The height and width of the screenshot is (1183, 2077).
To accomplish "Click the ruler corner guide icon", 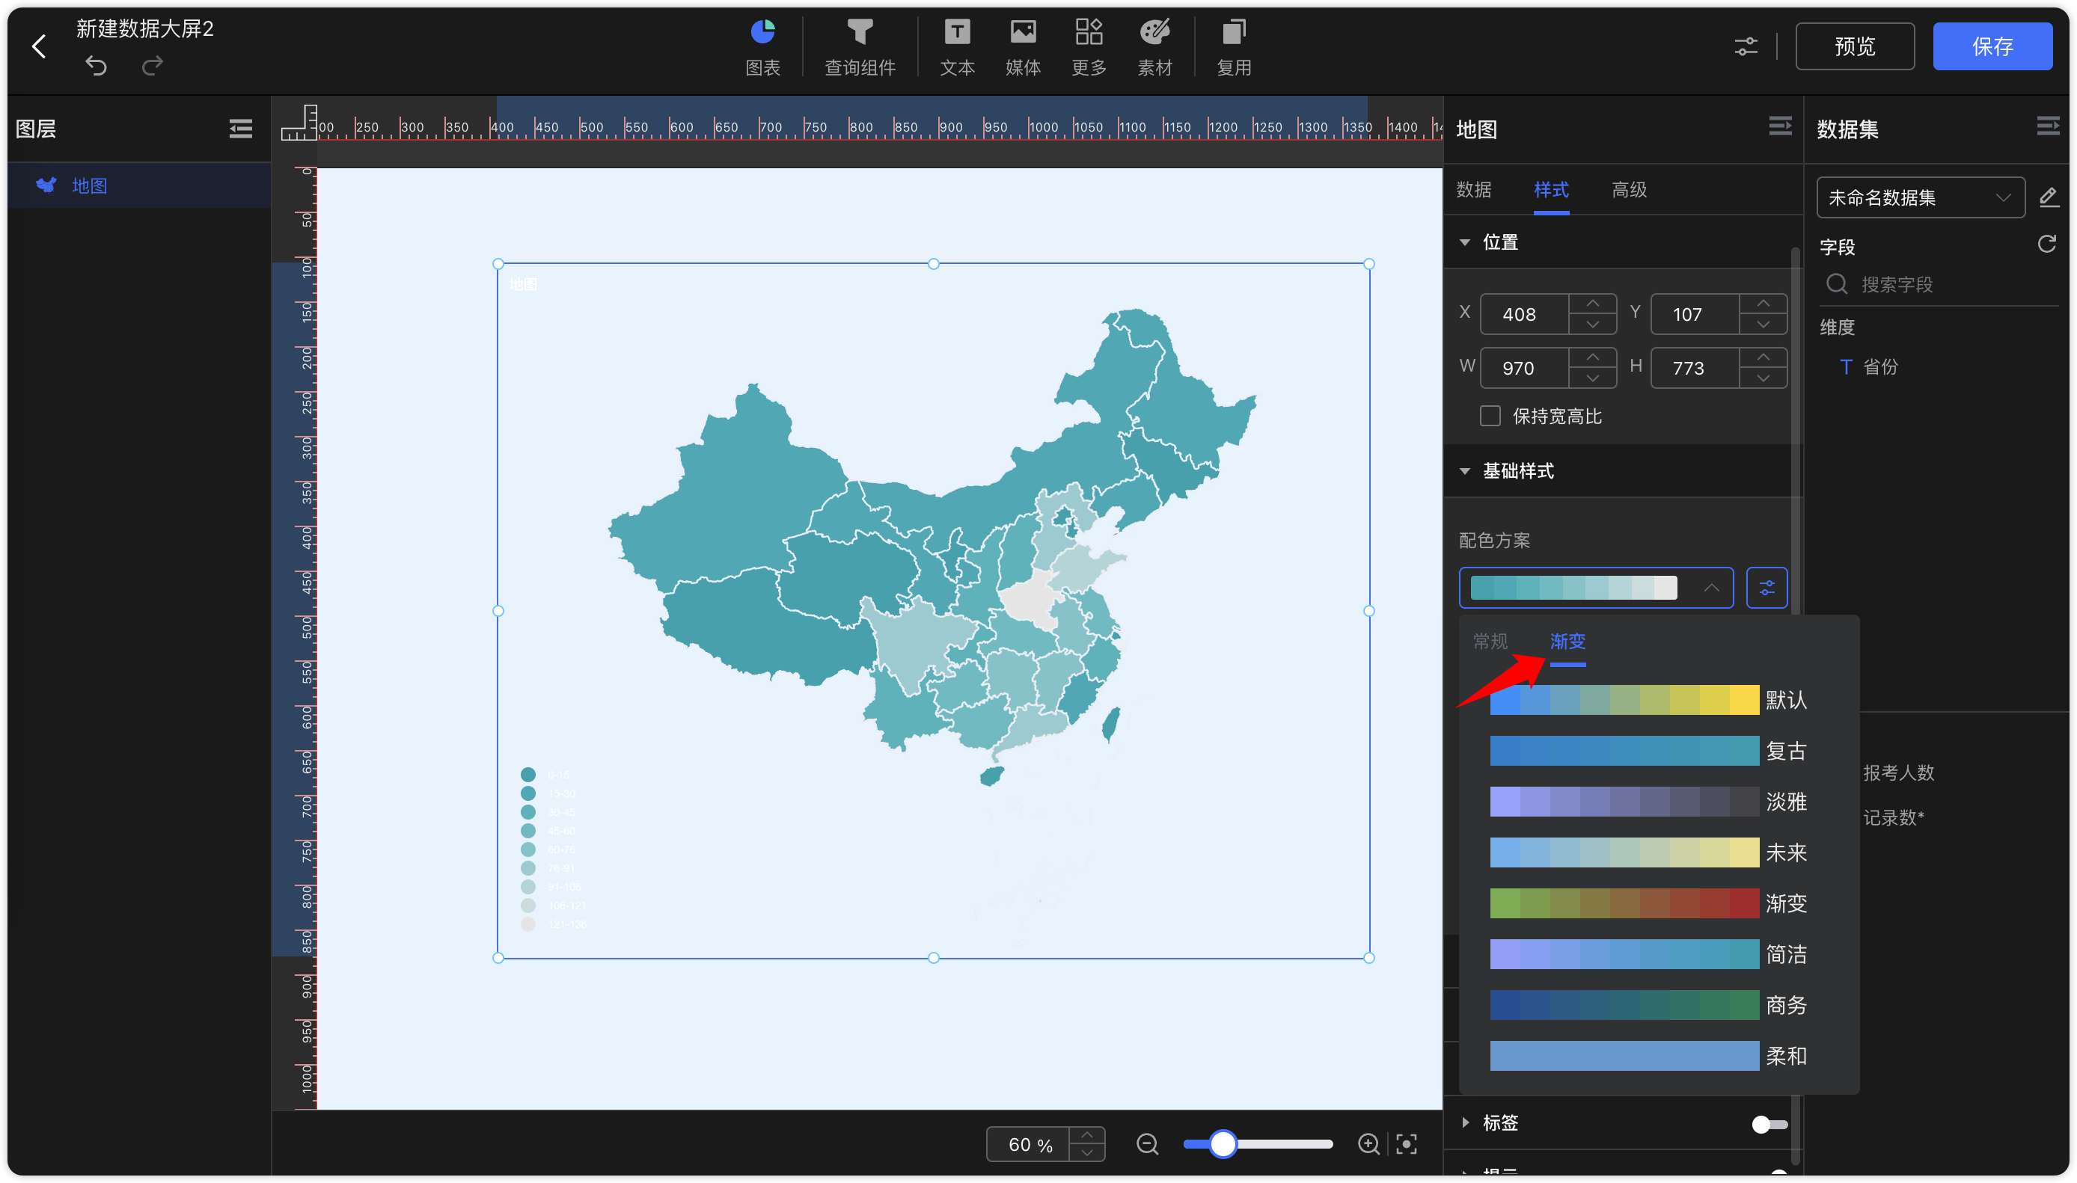I will pyautogui.click(x=299, y=123).
